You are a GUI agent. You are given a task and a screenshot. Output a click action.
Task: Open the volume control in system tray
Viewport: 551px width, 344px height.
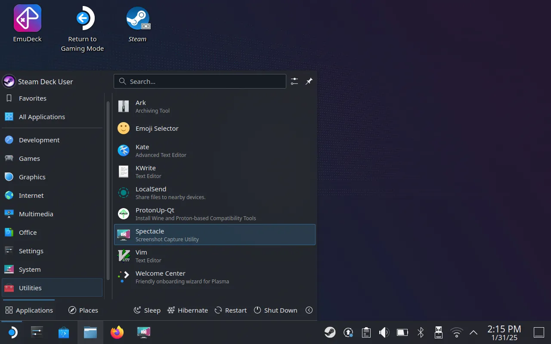click(384, 332)
